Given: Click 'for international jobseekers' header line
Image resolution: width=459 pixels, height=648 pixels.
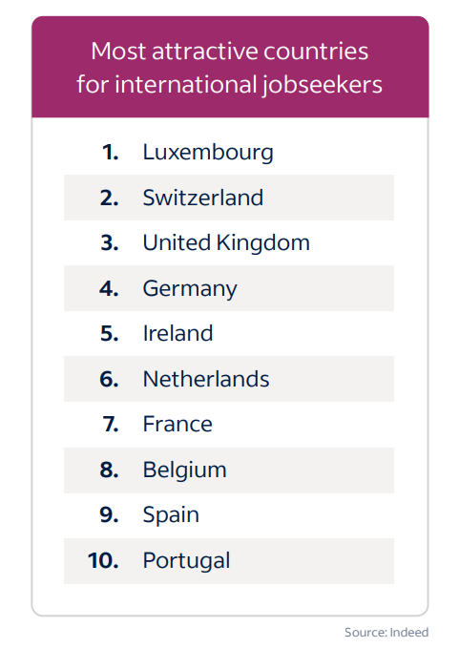Looking at the screenshot, I should 230,85.
